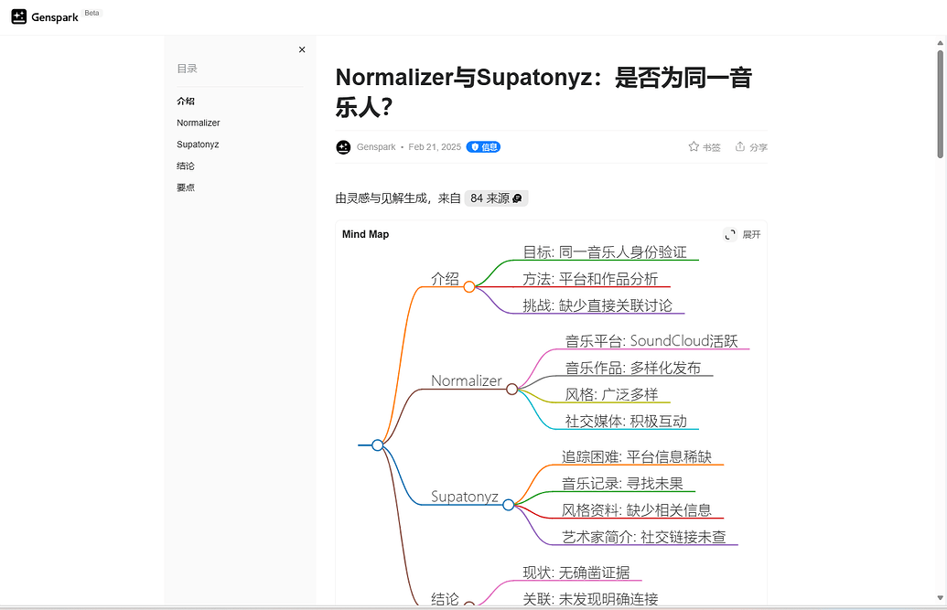
Task: Click the page vertical scrollbar thumb
Action: click(941, 104)
